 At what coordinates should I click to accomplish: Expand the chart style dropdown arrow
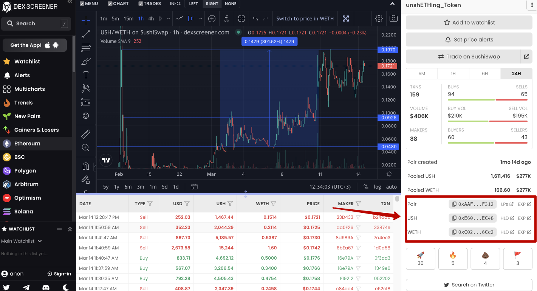coord(200,19)
